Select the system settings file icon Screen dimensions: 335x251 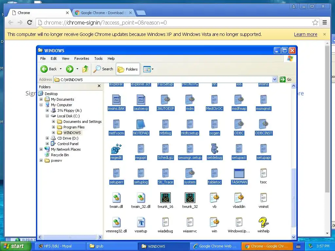pyautogui.click(x=190, y=173)
